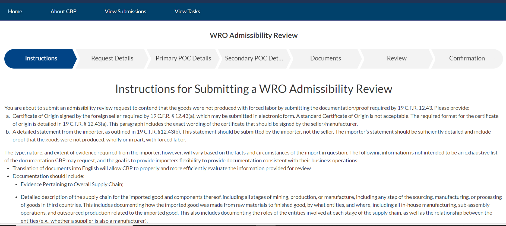This screenshot has height=226, width=506.
Task: Select the Review step tab
Action: click(397, 58)
